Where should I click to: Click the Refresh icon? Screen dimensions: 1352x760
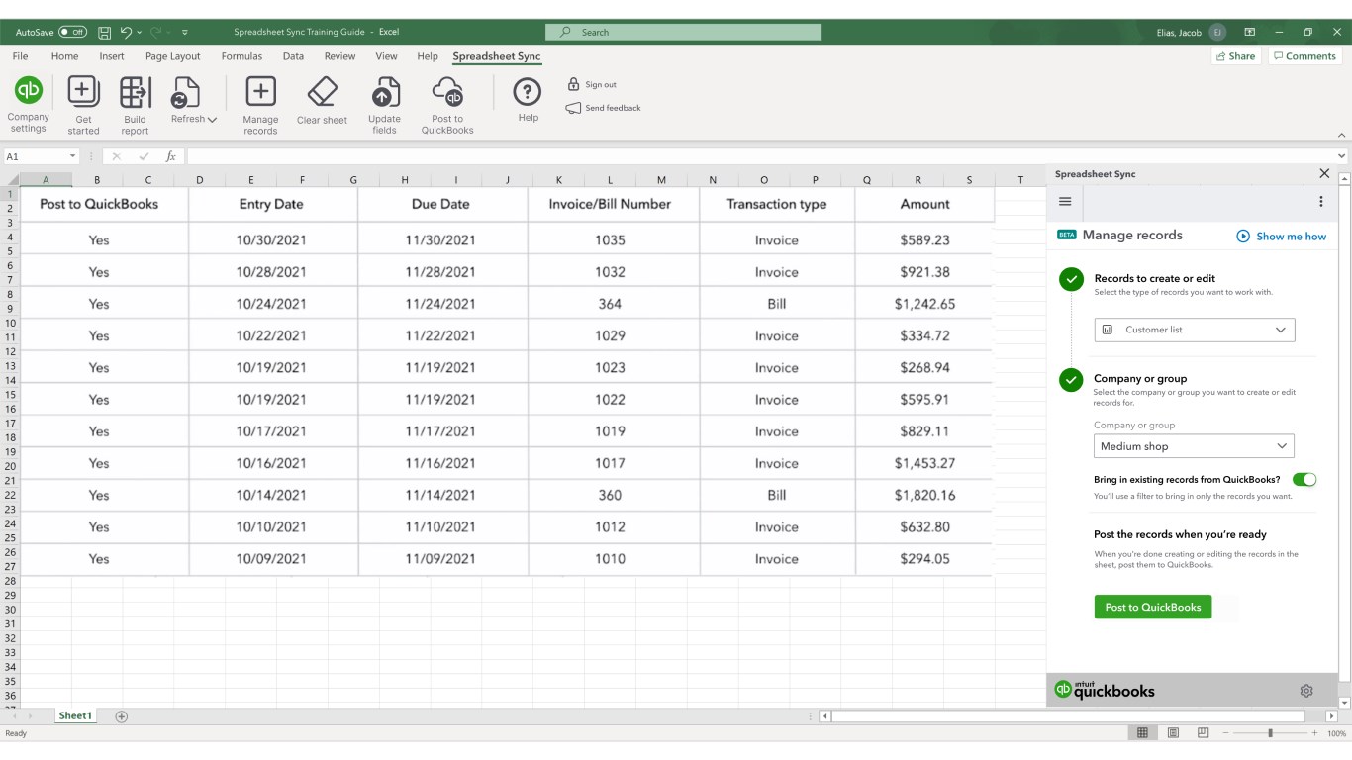point(184,93)
